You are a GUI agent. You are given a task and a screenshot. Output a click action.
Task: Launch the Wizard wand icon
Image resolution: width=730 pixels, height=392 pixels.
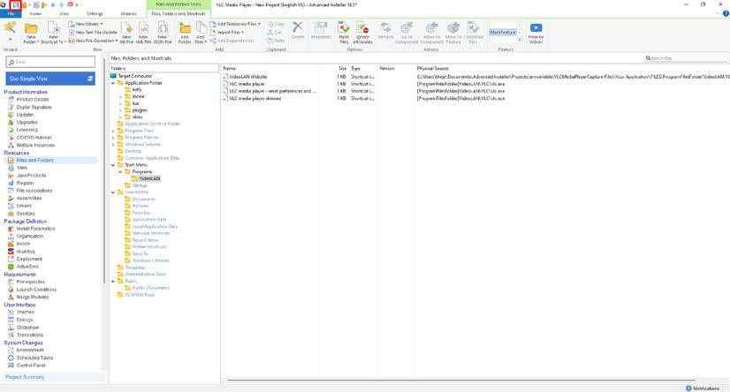coord(10,28)
